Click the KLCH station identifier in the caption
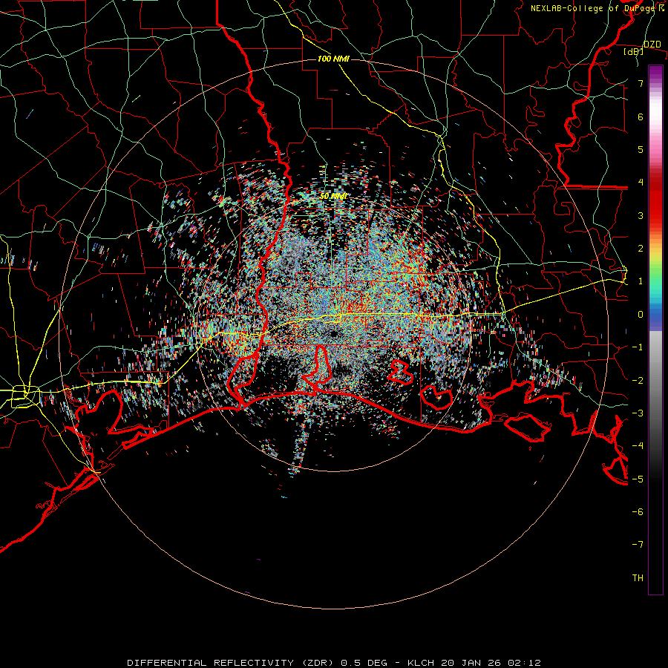This screenshot has width=668, height=668. pyautogui.click(x=421, y=663)
